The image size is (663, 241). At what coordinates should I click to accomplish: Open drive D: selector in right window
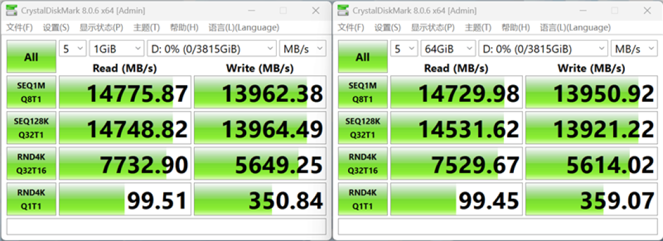(543, 48)
